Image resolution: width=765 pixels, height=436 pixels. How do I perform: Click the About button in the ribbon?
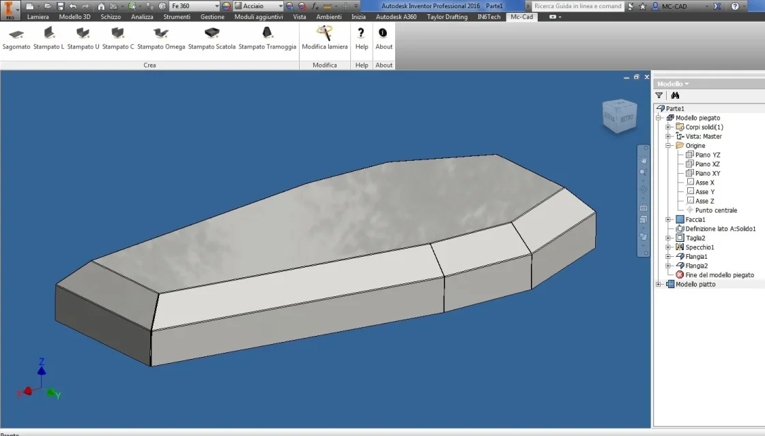click(384, 38)
